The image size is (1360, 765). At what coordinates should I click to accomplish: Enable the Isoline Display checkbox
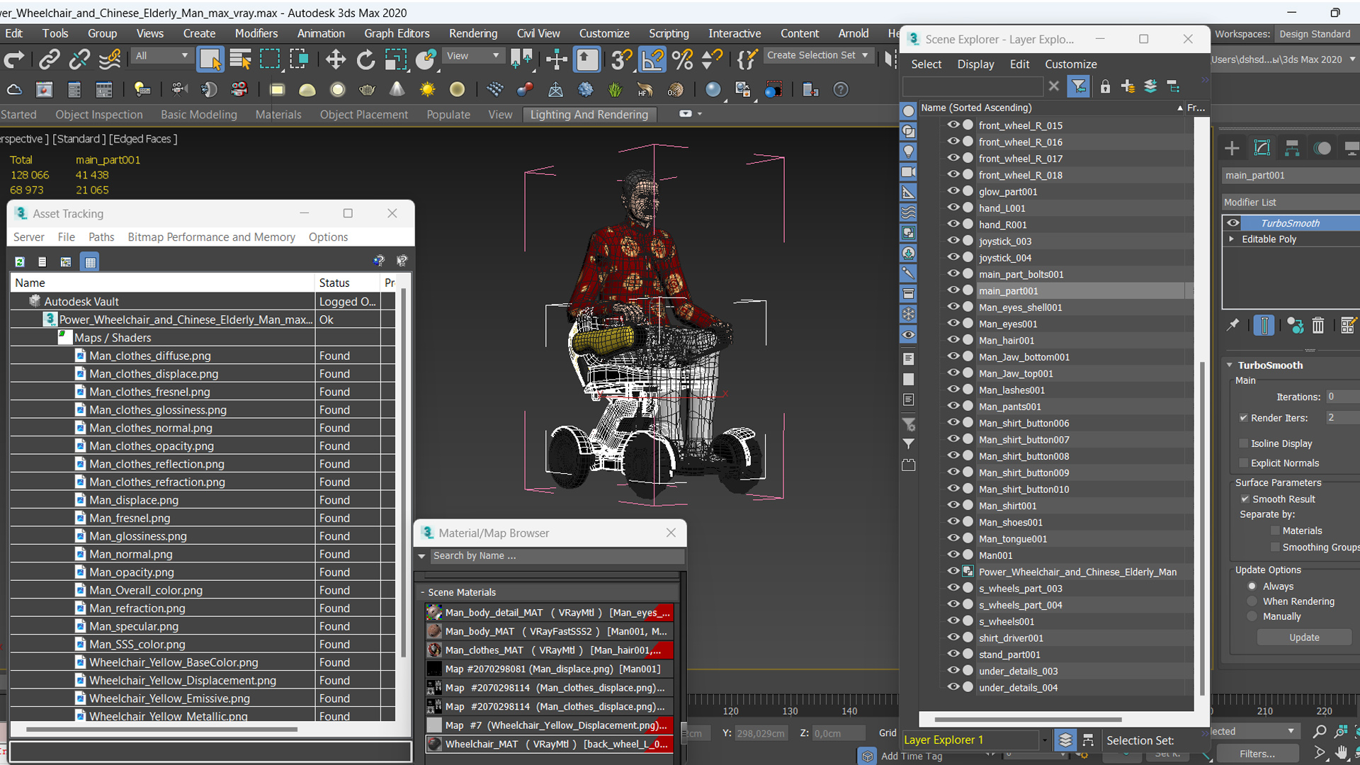tap(1244, 443)
